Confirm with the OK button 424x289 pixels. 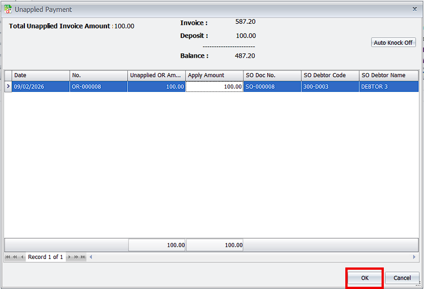tap(365, 278)
